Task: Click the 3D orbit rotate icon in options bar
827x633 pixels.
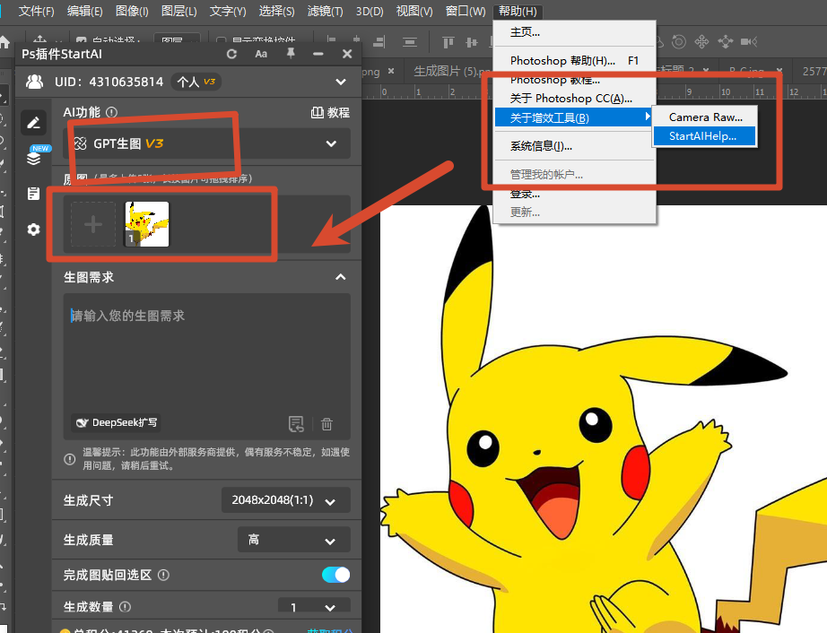Action: [x=679, y=41]
